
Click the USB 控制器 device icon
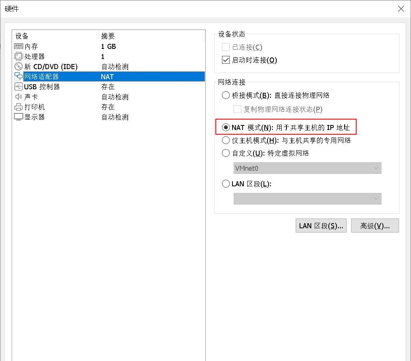pos(18,87)
